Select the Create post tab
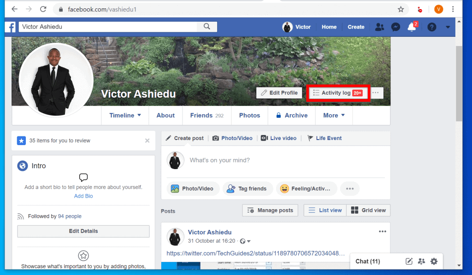Image resolution: width=472 pixels, height=275 pixels. point(185,138)
